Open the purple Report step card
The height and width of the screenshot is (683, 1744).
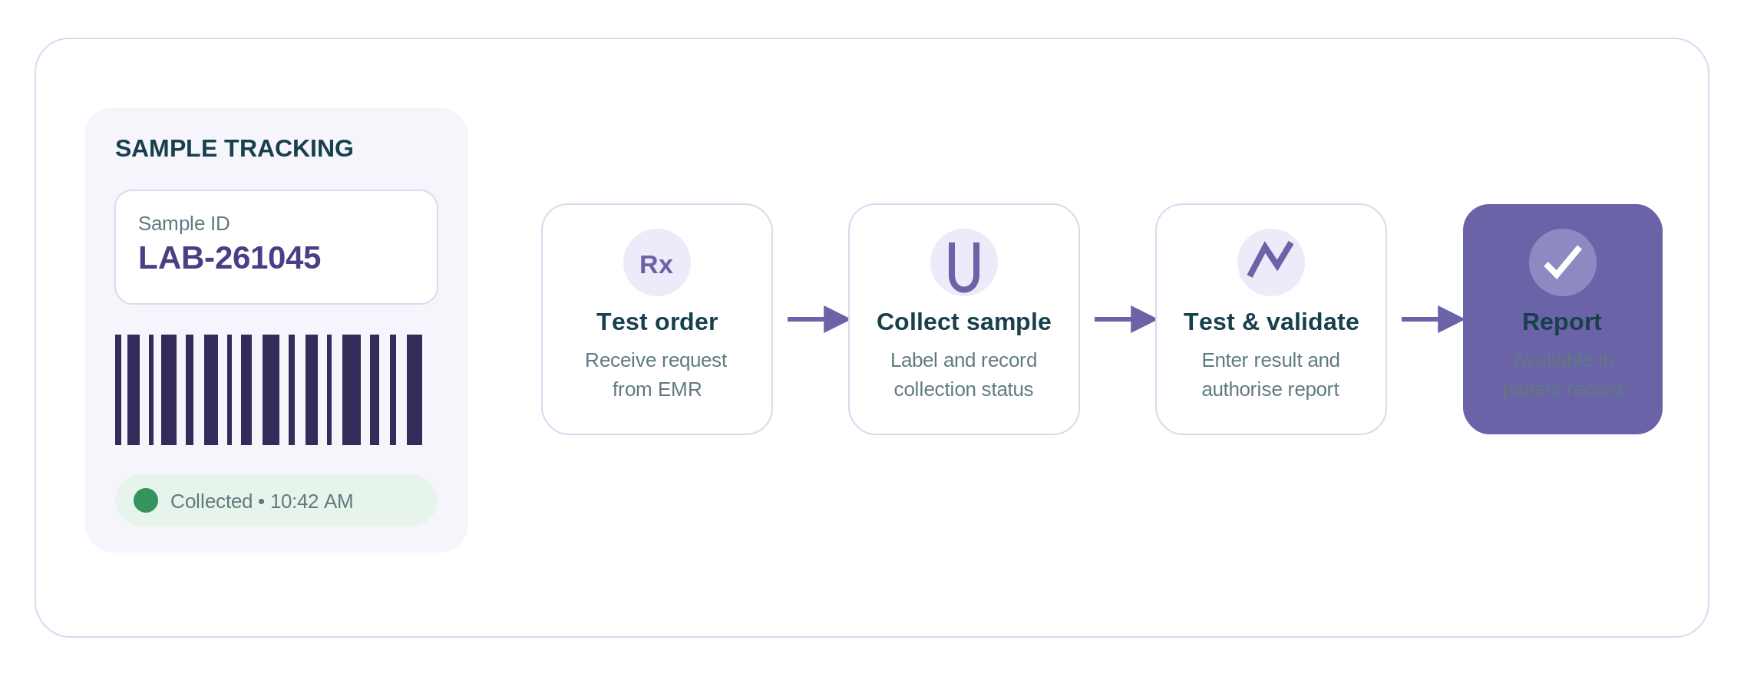tap(1562, 319)
